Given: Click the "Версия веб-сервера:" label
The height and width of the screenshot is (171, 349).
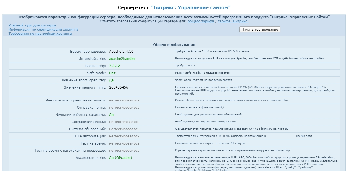Looking at the screenshot, I should pyautogui.click(x=88, y=52).
